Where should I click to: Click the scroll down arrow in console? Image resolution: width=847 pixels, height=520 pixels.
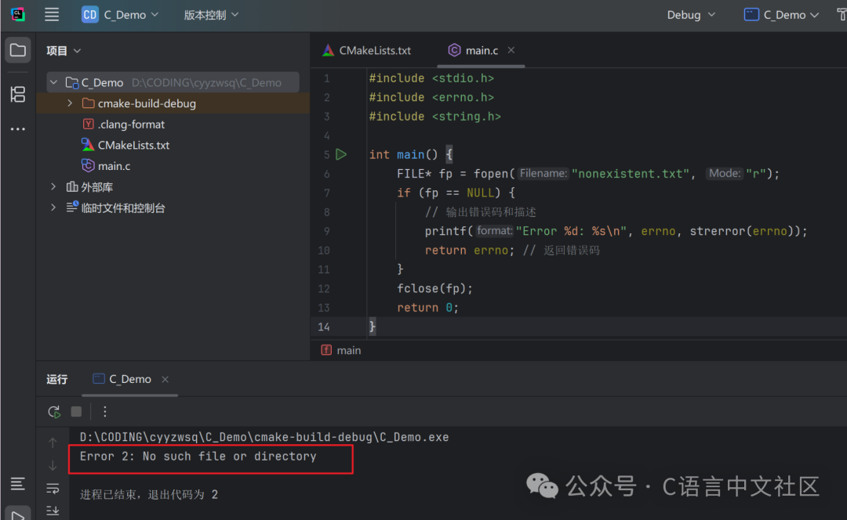(53, 465)
